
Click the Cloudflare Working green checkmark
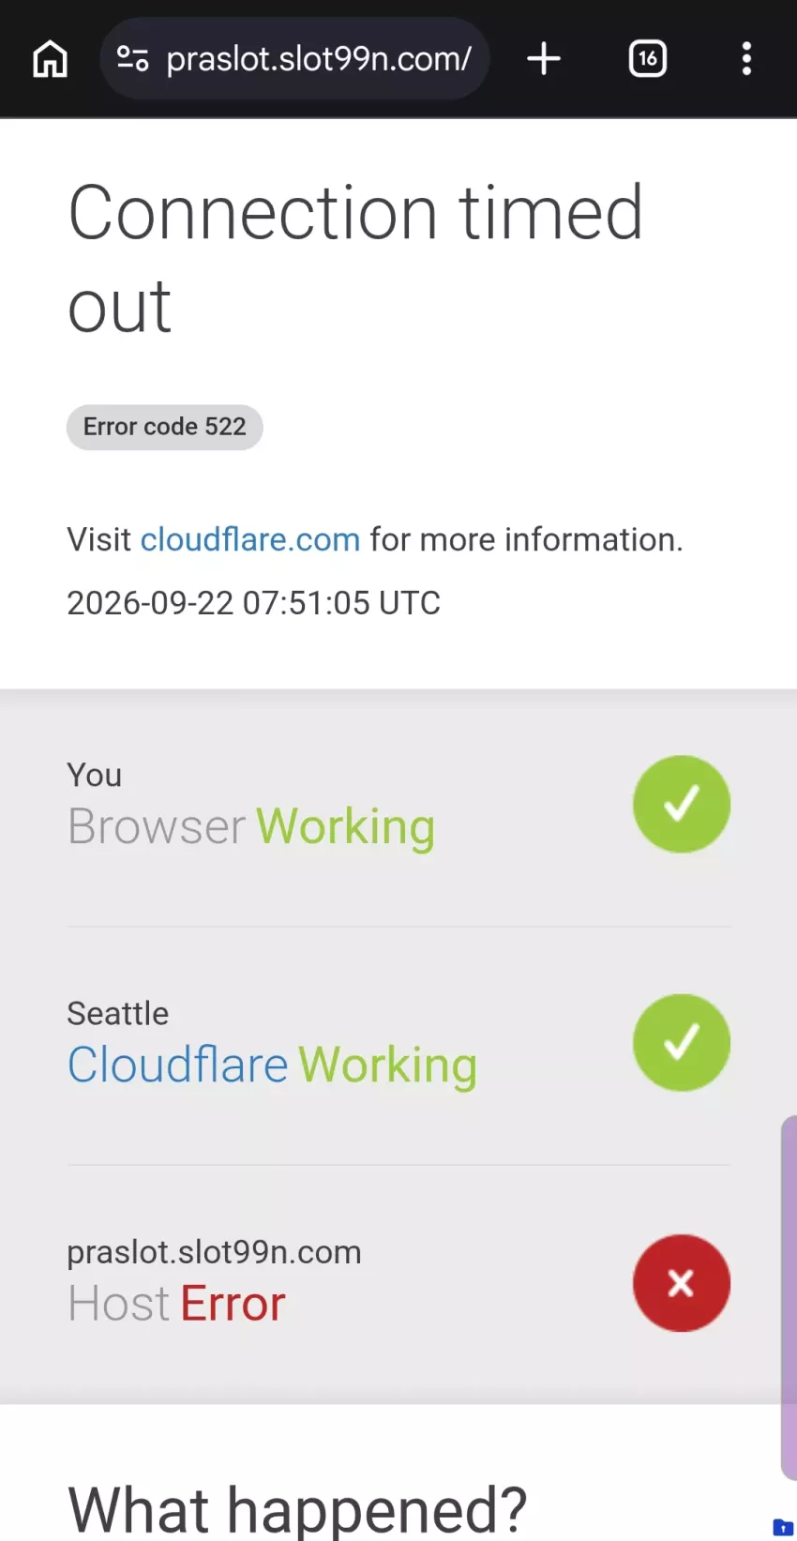click(x=682, y=1042)
